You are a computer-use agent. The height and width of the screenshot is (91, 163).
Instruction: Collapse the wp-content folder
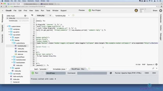[9, 35]
